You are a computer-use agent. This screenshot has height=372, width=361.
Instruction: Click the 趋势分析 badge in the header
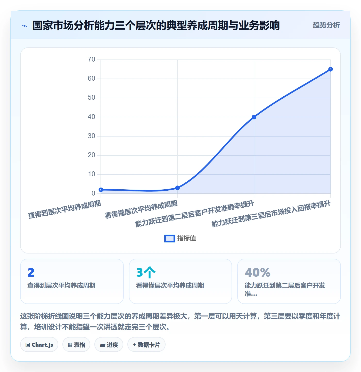click(x=326, y=25)
